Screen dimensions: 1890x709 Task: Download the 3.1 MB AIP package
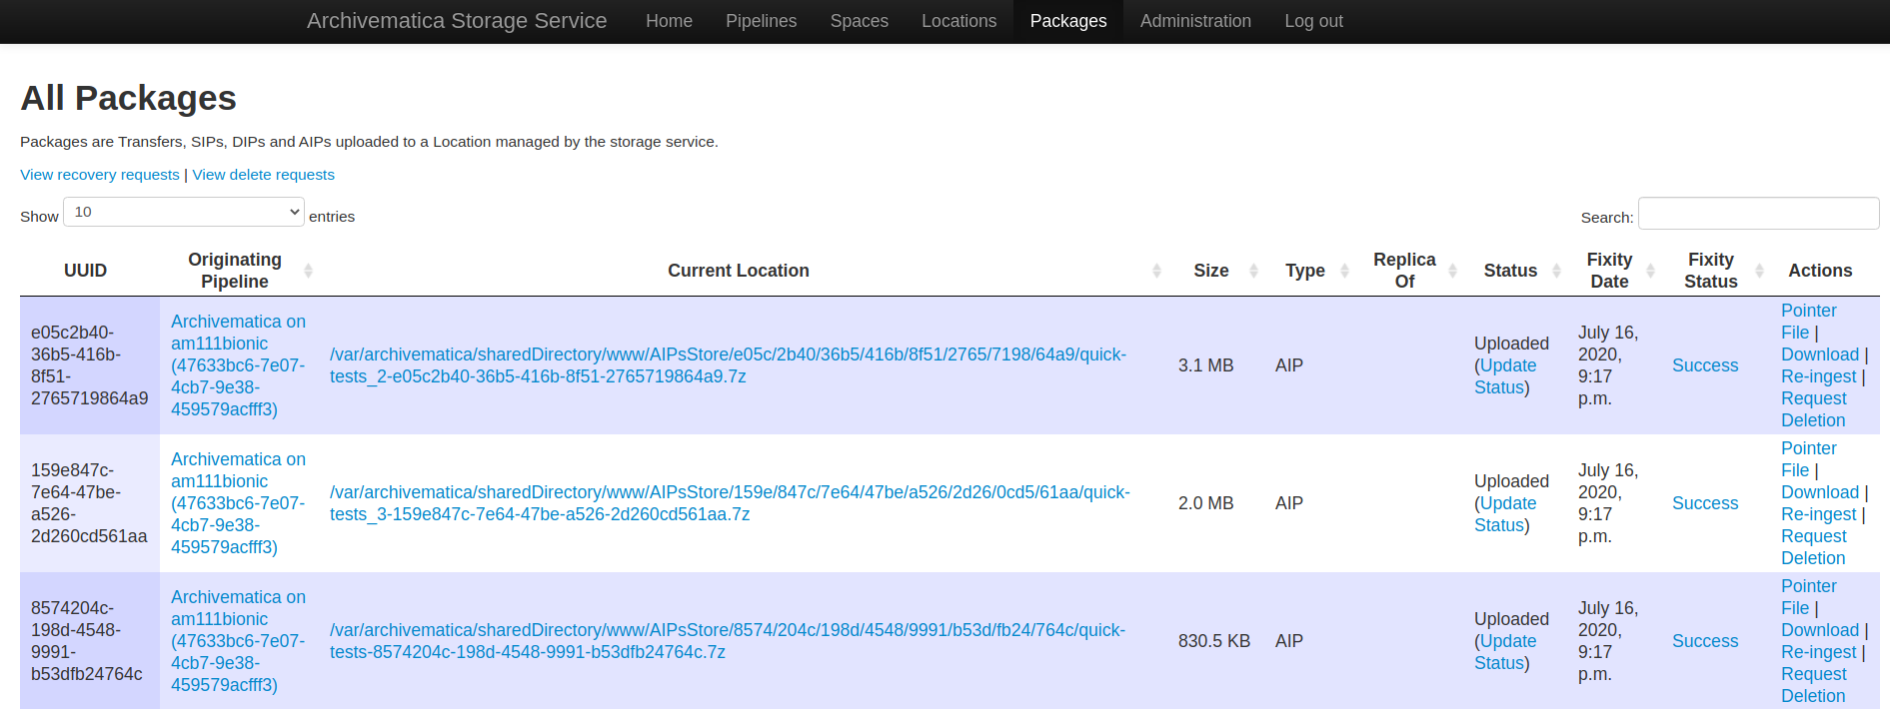(1819, 354)
